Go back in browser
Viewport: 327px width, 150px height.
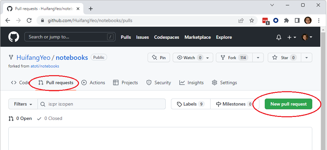pyautogui.click(x=8, y=20)
